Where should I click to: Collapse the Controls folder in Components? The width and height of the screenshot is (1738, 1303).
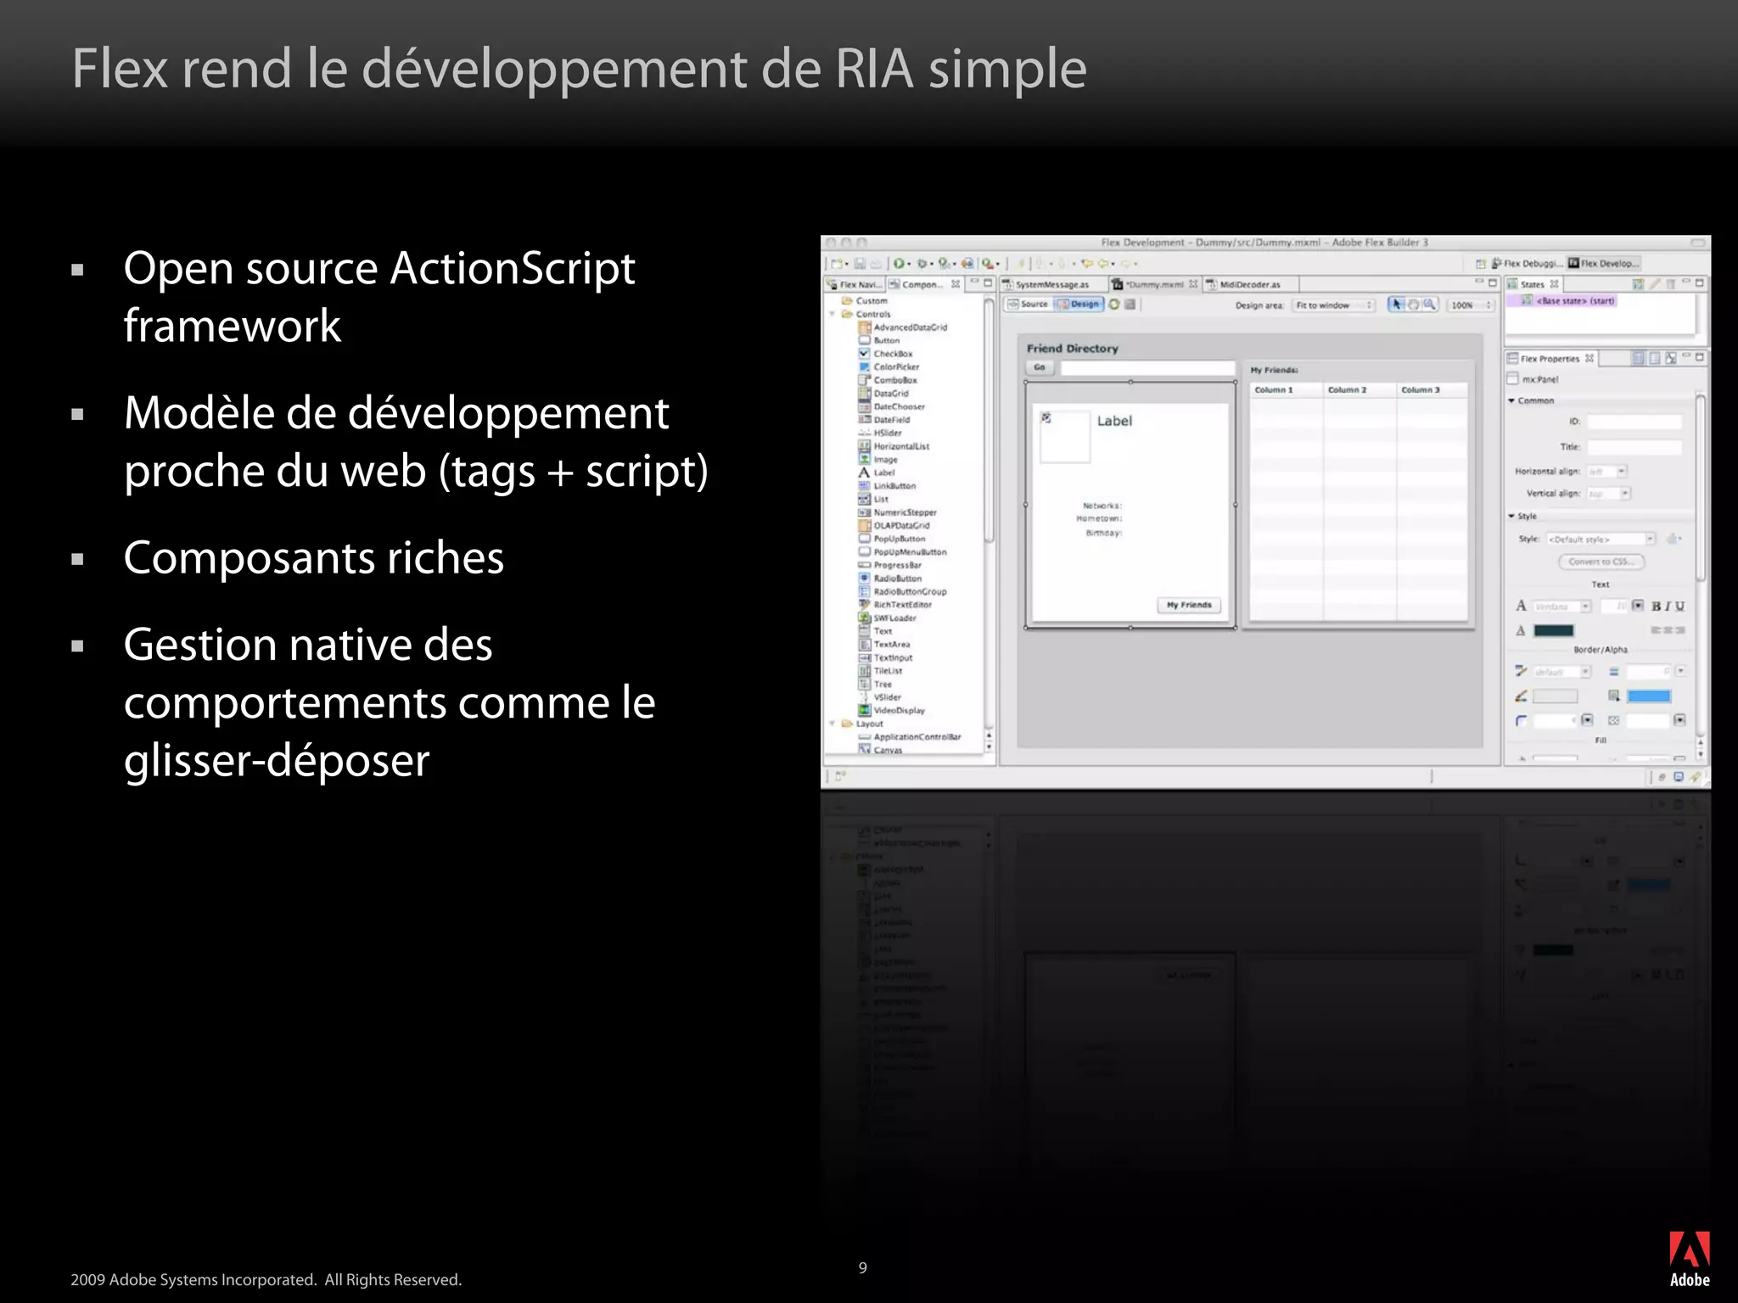(833, 314)
